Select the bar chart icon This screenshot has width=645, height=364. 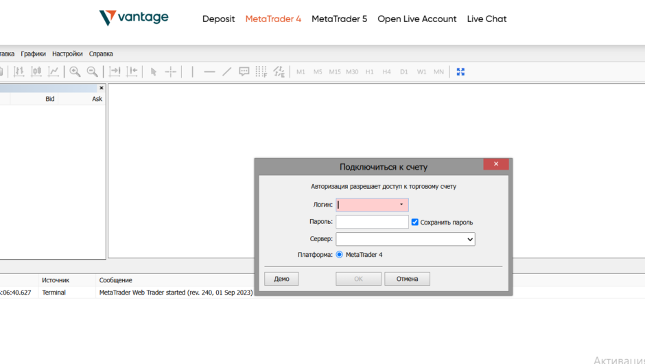click(x=19, y=71)
